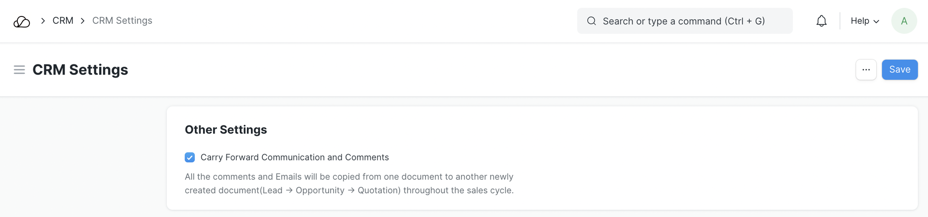Focus the "Search or type a command" field
Screen dimensions: 928x217
[691, 21]
